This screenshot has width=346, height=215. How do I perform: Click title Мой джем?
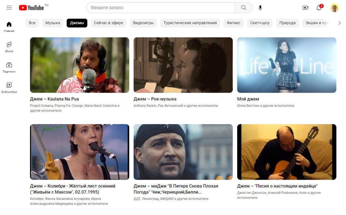point(248,99)
